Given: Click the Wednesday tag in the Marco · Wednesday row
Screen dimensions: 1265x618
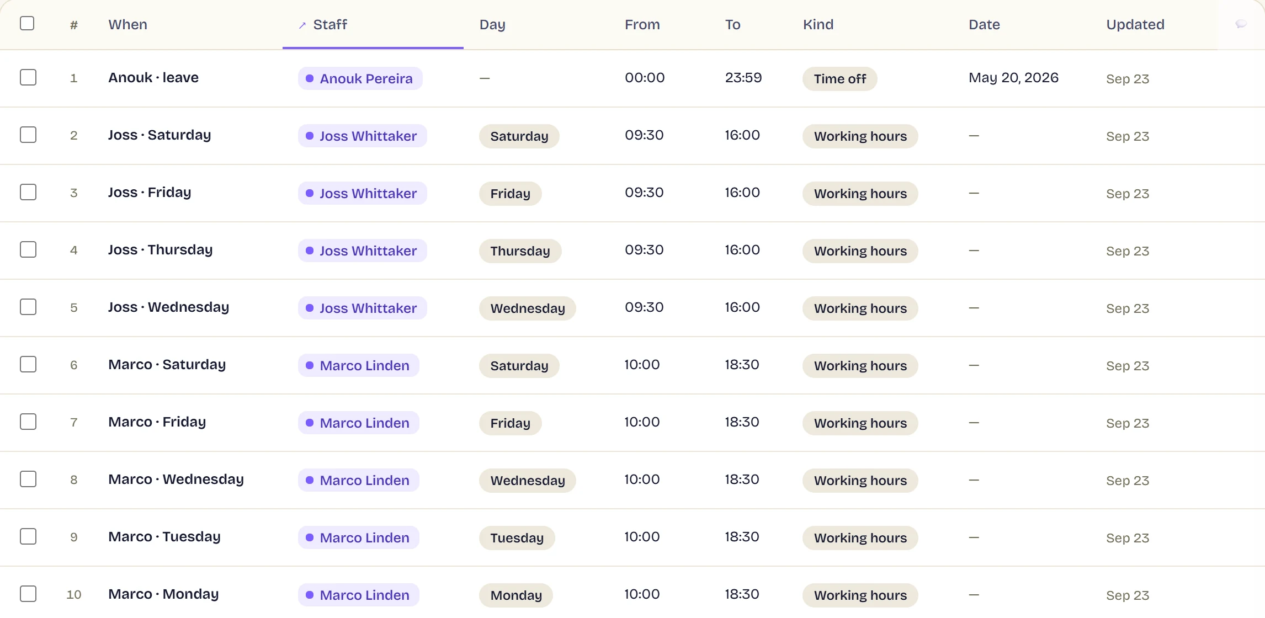Looking at the screenshot, I should [527, 481].
